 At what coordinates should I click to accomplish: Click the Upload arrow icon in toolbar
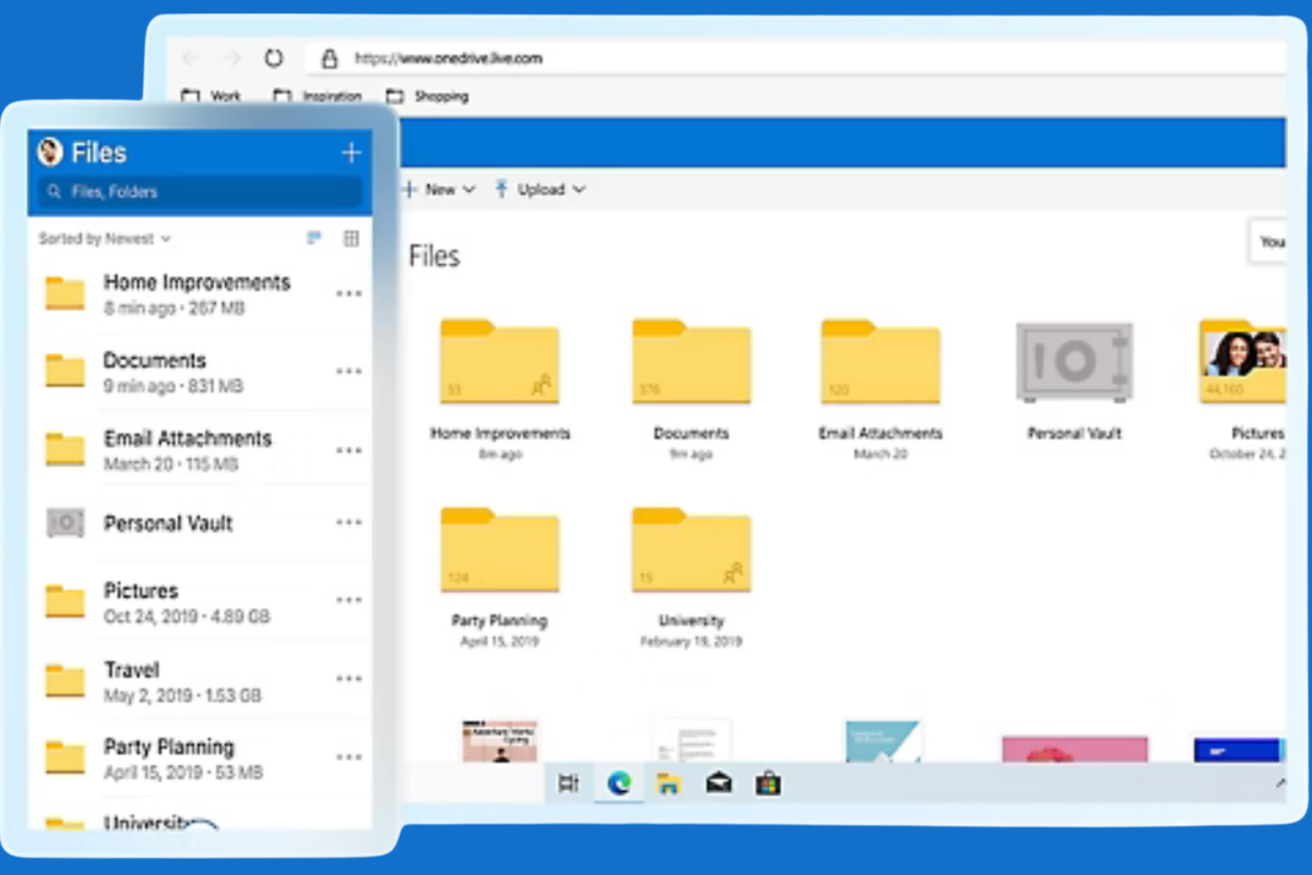pyautogui.click(x=502, y=189)
